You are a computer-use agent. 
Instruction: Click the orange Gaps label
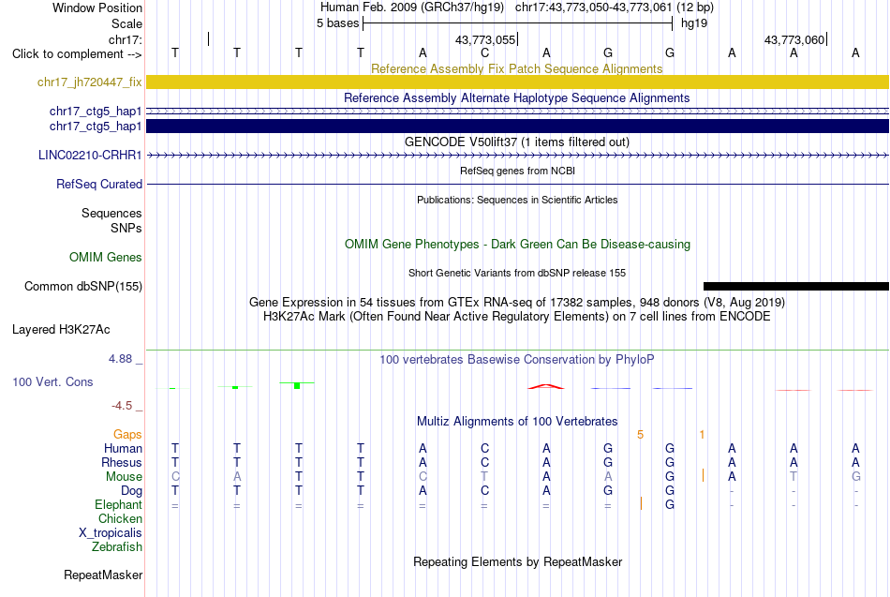[127, 435]
